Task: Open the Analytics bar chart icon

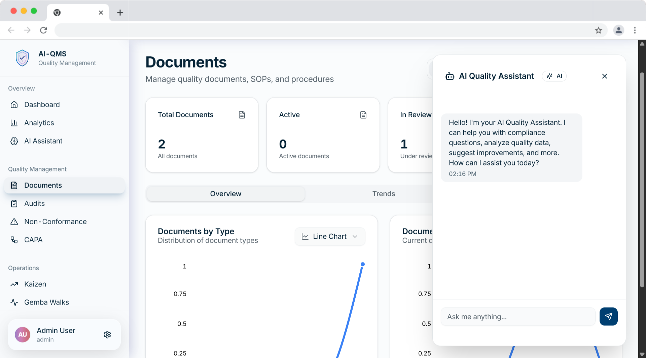Action: 14,123
